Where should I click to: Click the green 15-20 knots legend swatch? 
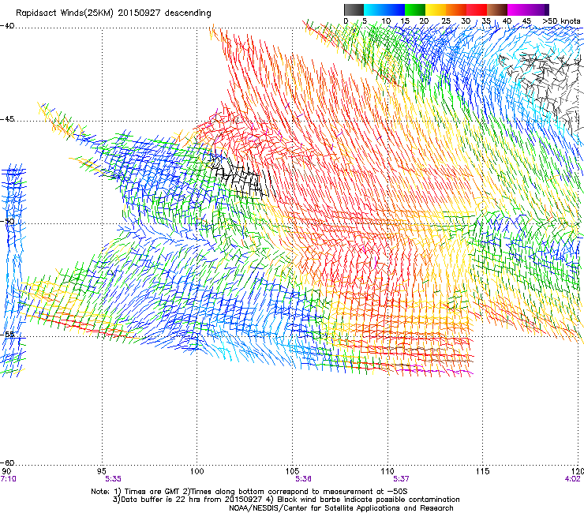click(x=415, y=9)
